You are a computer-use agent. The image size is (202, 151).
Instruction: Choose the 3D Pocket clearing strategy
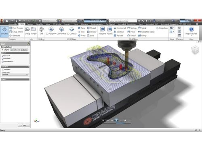pyautogui.click(x=109, y=31)
